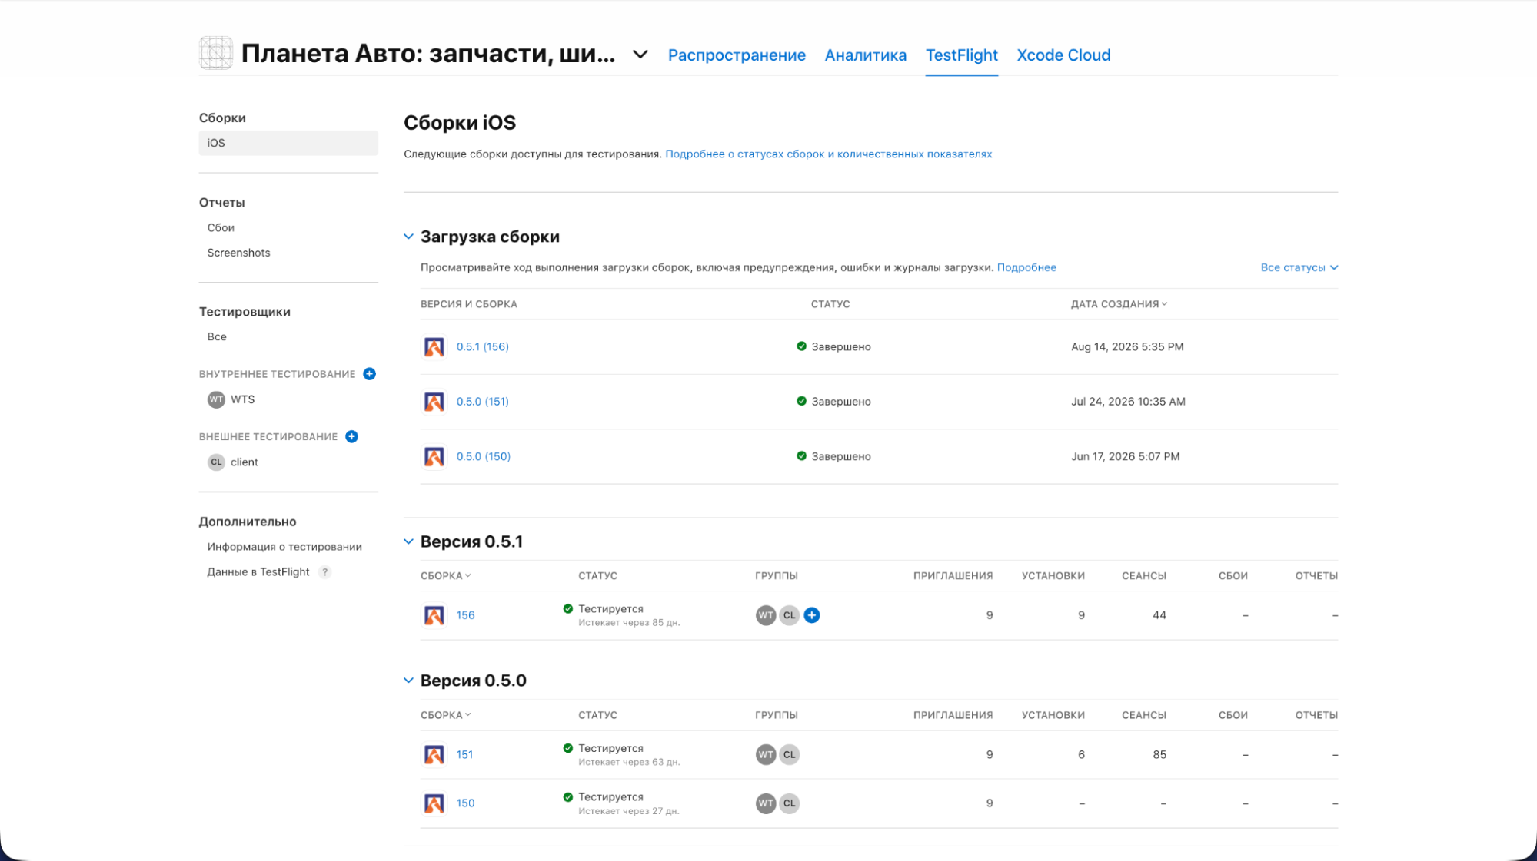Image resolution: width=1537 pixels, height=861 pixels.
Task: Click app icon in build 156 row
Action: [x=434, y=615]
